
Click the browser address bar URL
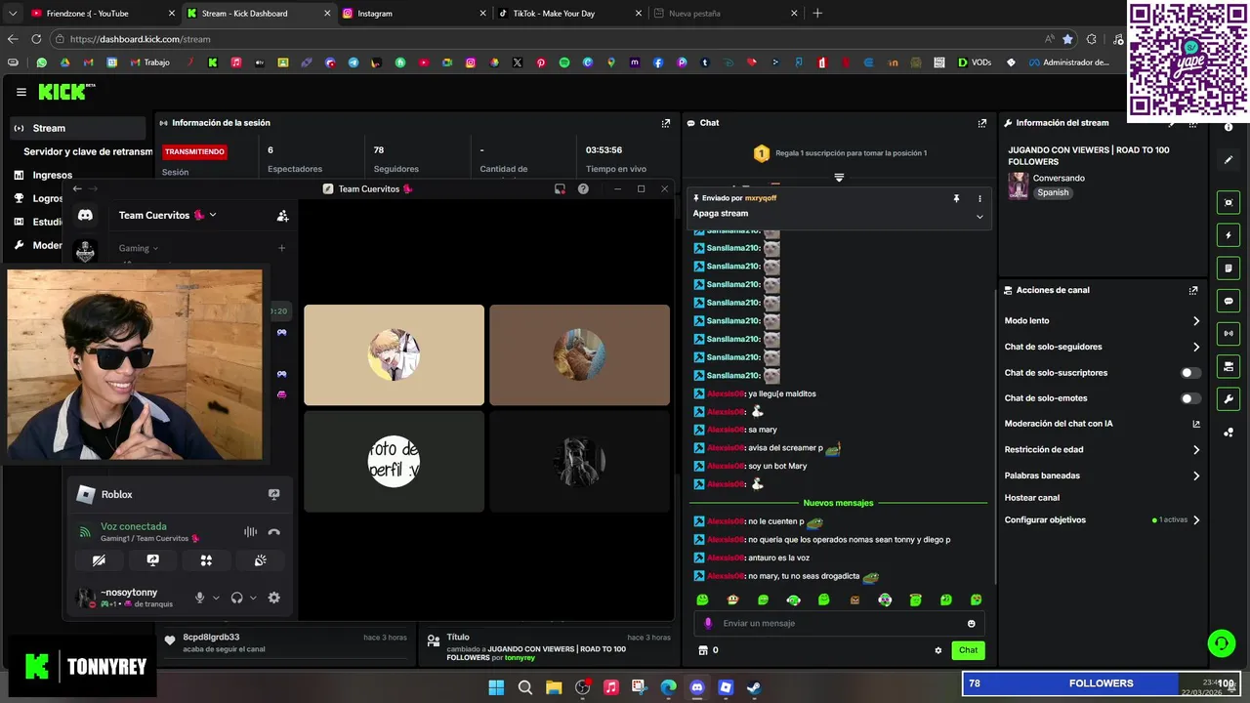coord(140,39)
